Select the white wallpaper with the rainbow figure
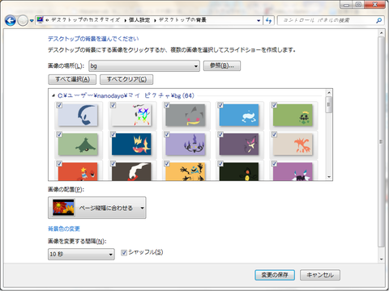Viewport: 389px width, 291px height. coord(131,116)
